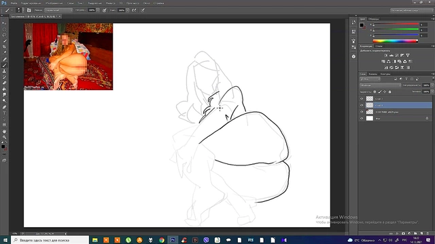This screenshot has width=435, height=244.
Task: Open the Windows Start menu
Action: click(5, 240)
